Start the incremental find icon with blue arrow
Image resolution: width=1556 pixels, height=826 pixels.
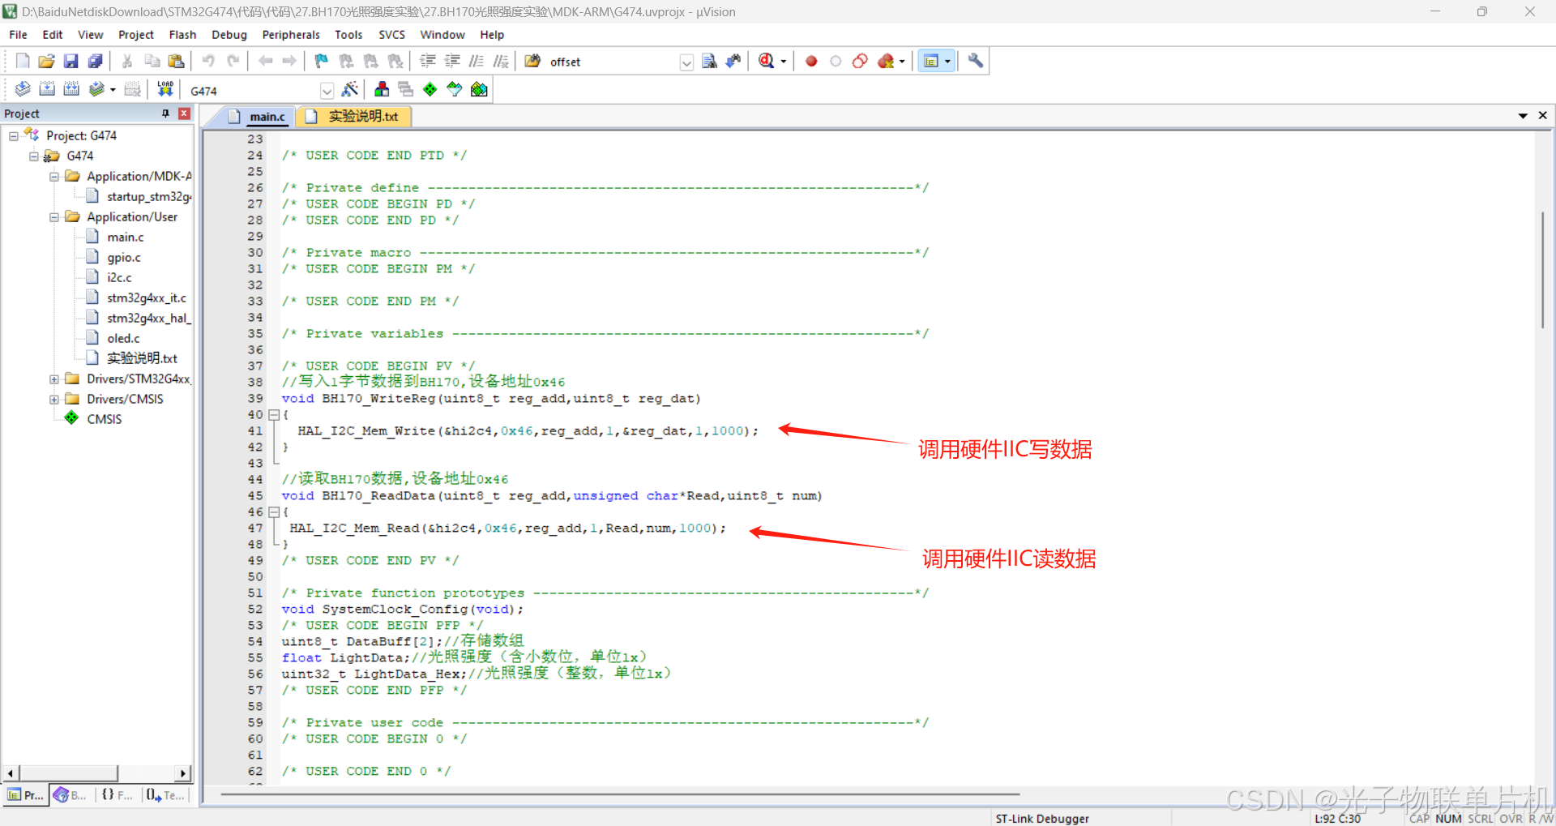click(x=733, y=61)
